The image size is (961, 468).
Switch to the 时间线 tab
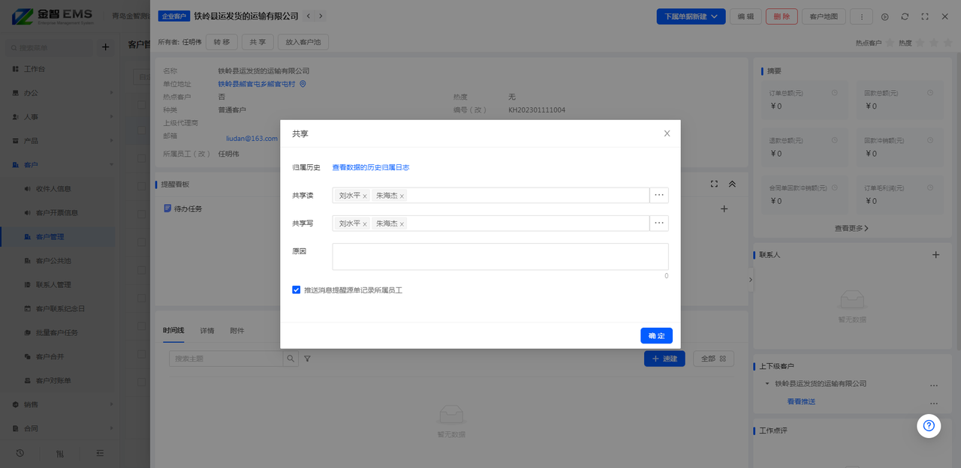pos(173,331)
